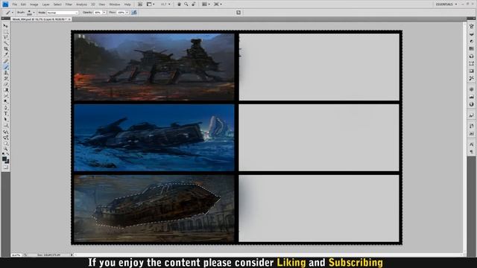
Task: Select the Zoom tool in toolbox
Action: tap(5, 149)
